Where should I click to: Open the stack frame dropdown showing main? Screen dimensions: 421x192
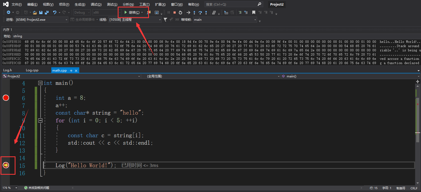225,20
